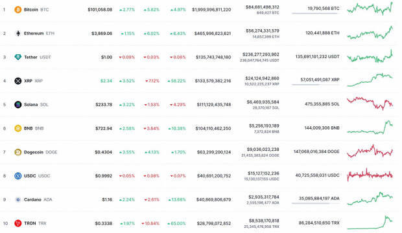Open the TRON name link
Screen dimensions: 402x233
[x=30, y=223]
